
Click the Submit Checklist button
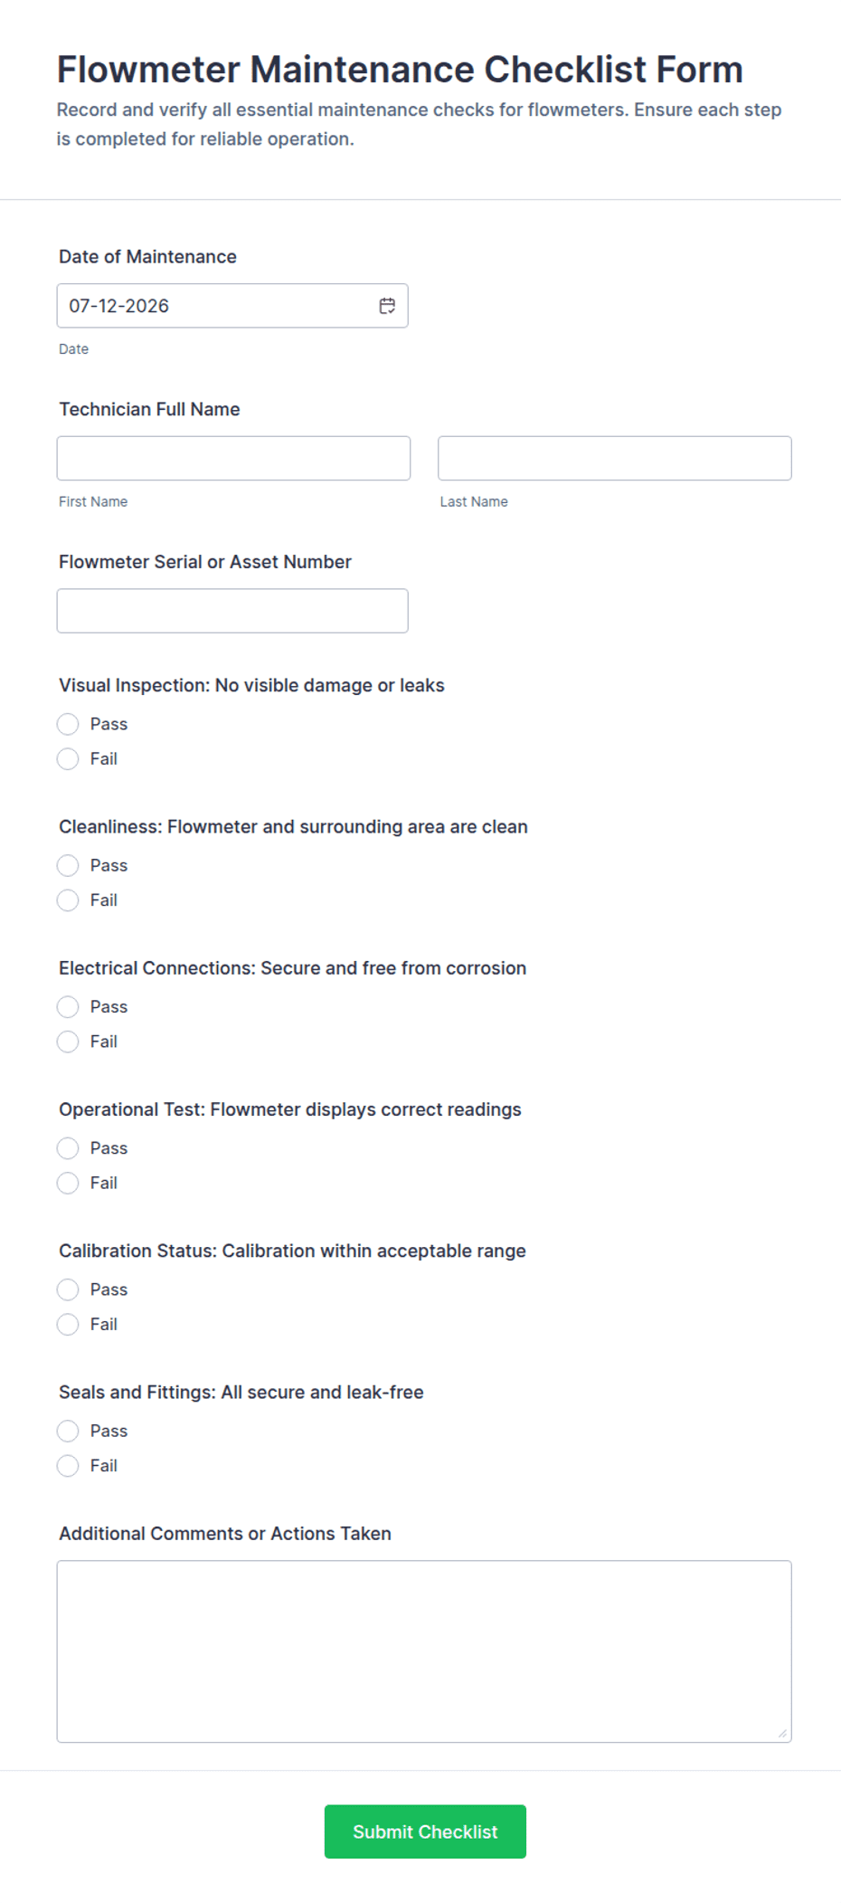click(425, 1832)
